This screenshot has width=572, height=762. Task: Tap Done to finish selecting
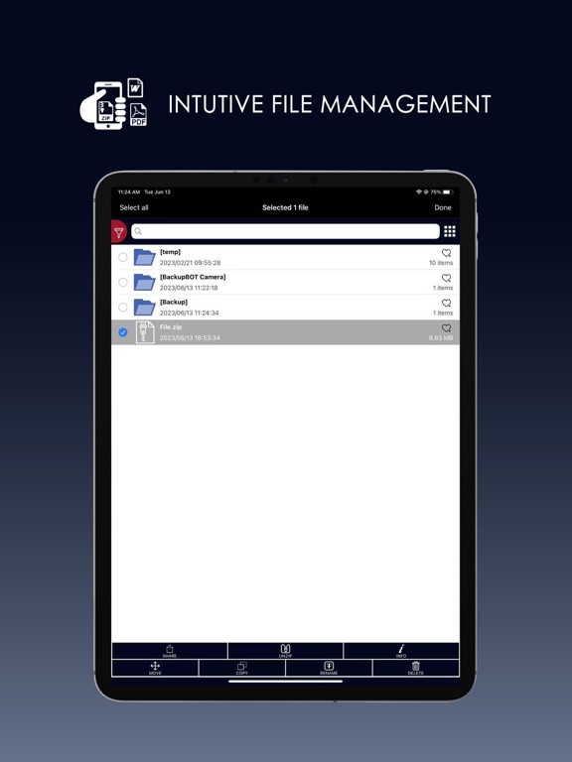443,207
